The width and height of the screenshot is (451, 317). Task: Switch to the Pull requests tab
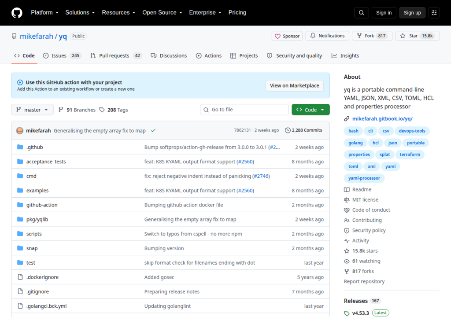pos(116,55)
